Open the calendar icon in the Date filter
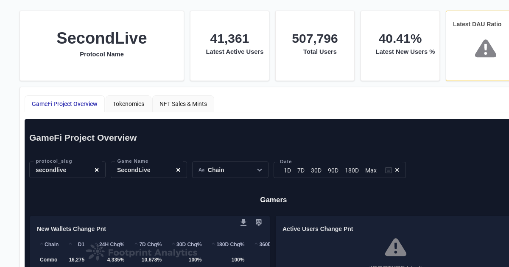The width and height of the screenshot is (509, 267). [389, 170]
